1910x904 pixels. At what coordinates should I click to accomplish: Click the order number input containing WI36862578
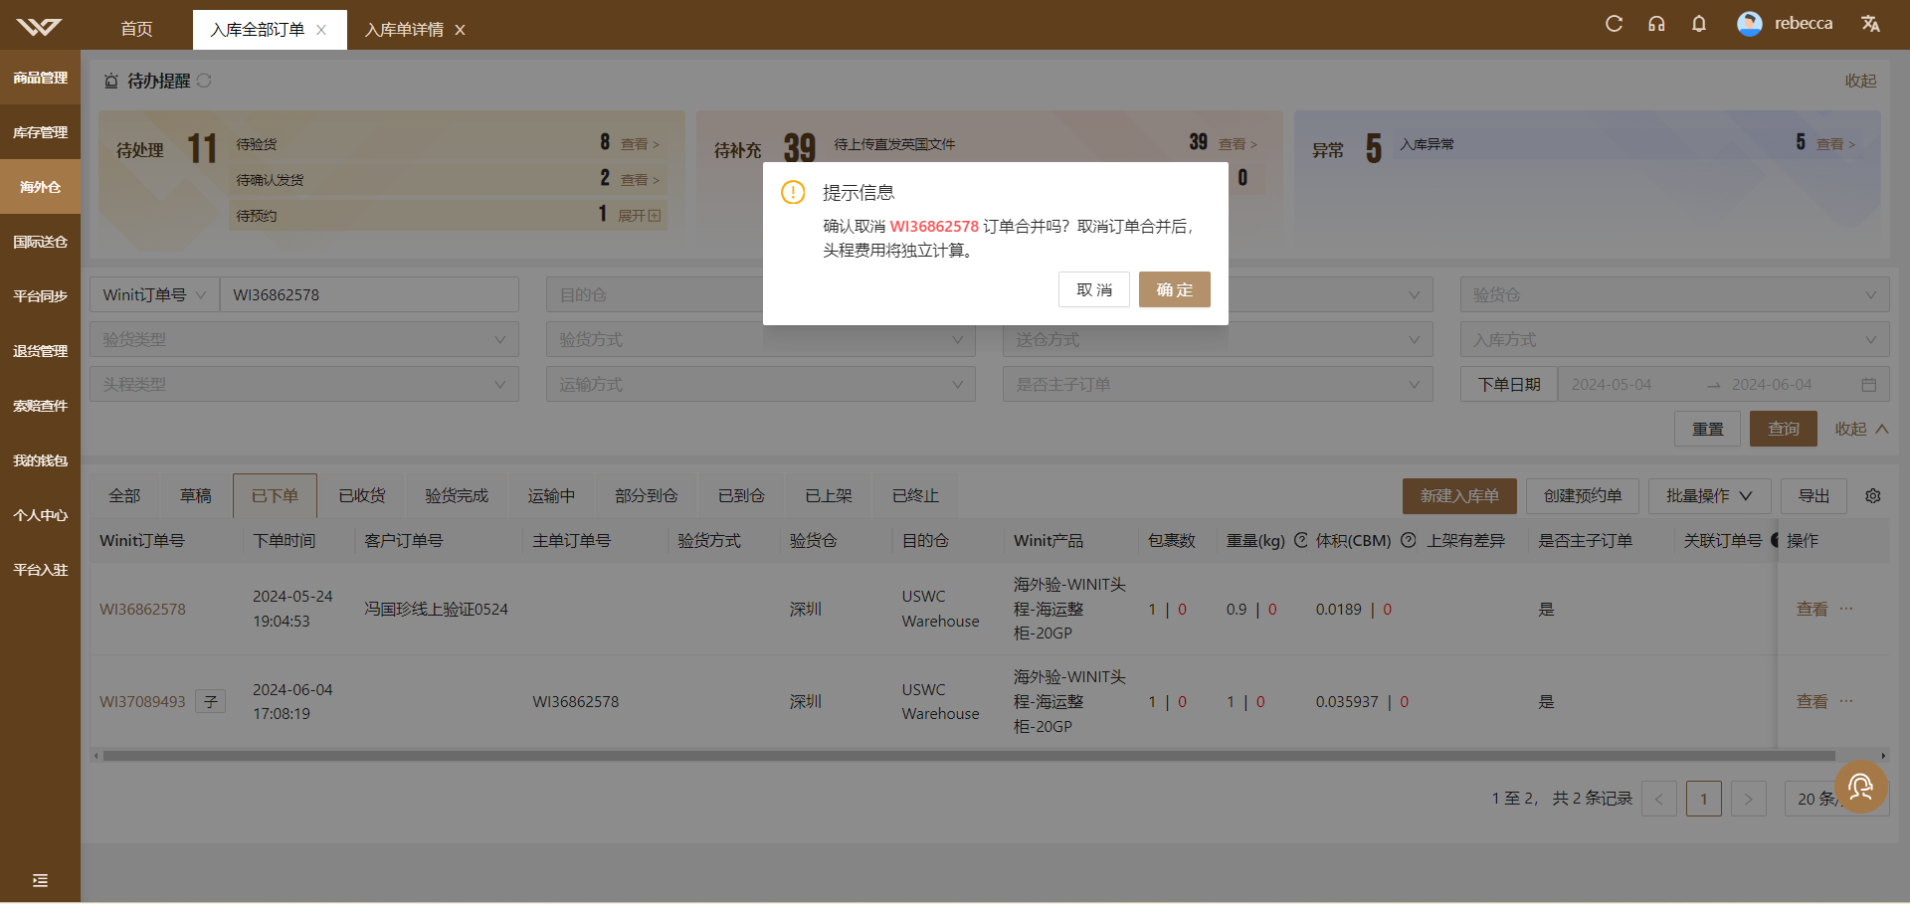pyautogui.click(x=369, y=294)
